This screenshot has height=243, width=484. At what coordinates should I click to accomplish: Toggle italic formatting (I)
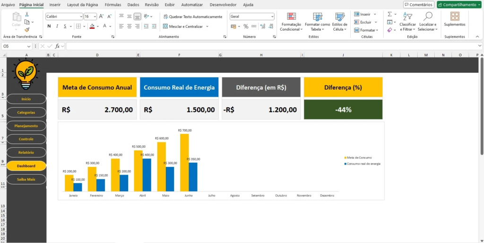click(x=56, y=26)
